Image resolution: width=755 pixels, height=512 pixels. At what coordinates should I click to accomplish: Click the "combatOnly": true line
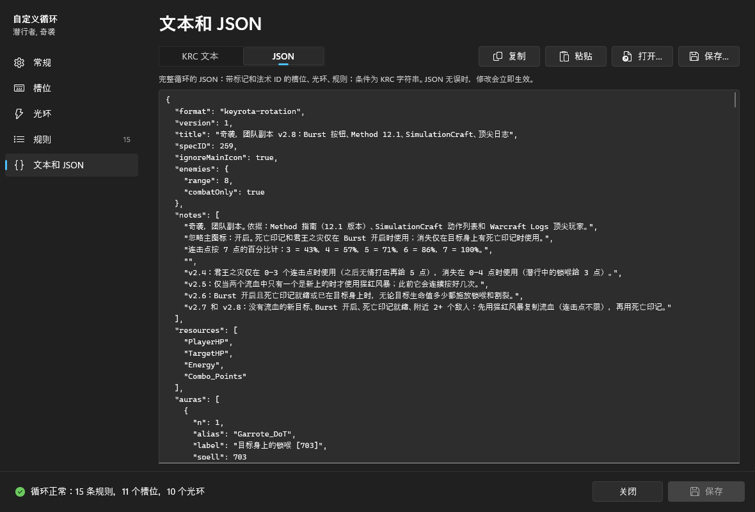[x=225, y=192]
